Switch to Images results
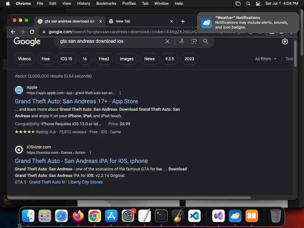This screenshot has width=304, height=228. tap(126, 59)
